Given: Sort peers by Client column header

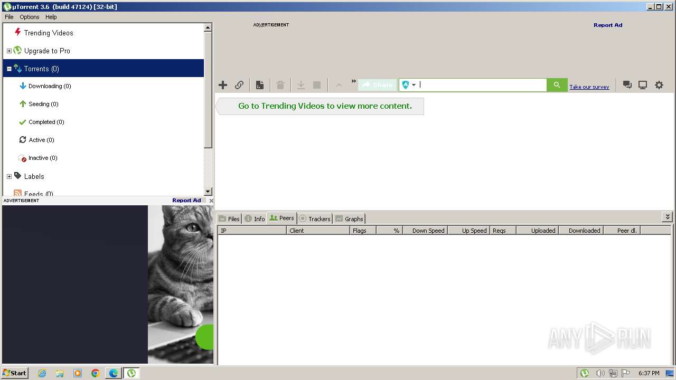Looking at the screenshot, I should click(318, 231).
